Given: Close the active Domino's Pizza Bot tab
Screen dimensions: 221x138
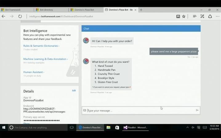Looking at the screenshot, I should point(135,10).
